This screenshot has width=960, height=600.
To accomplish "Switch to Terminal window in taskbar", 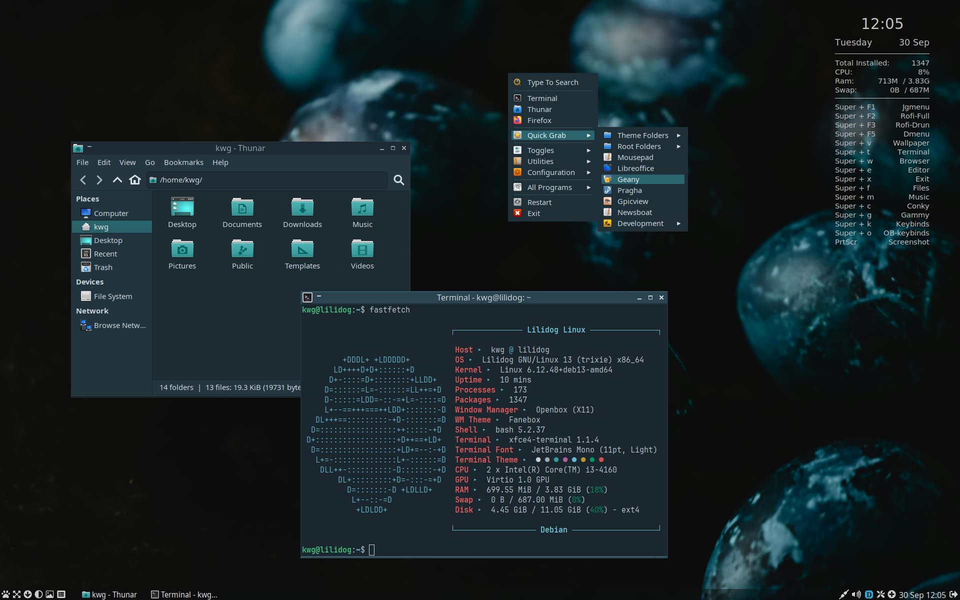I will 184,594.
